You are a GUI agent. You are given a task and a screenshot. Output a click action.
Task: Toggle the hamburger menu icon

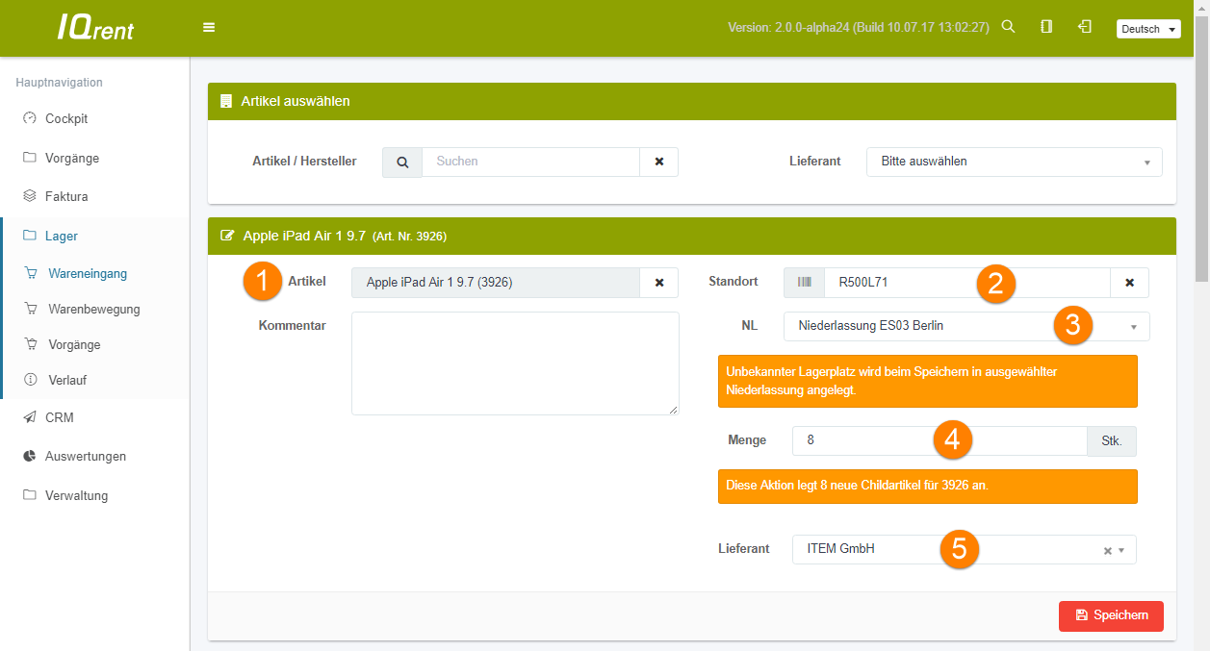click(x=209, y=27)
